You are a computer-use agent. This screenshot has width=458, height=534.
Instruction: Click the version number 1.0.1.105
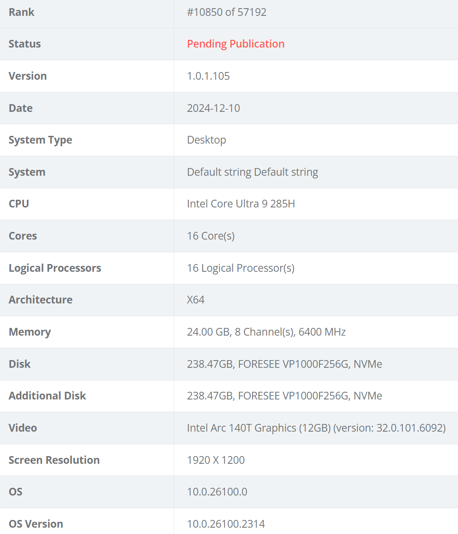(x=208, y=76)
